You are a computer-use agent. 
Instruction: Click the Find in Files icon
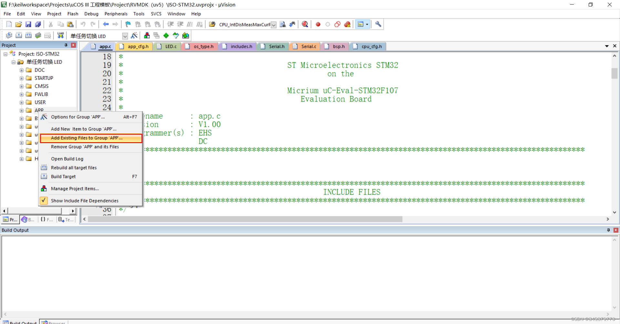[212, 25]
